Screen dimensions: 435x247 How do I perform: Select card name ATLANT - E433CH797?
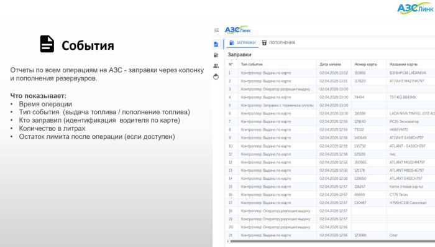tap(407, 146)
